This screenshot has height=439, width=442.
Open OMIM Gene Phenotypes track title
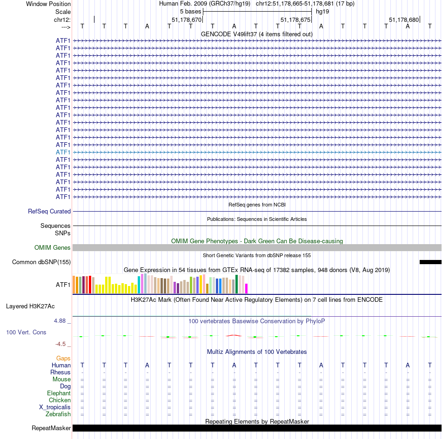(257, 241)
